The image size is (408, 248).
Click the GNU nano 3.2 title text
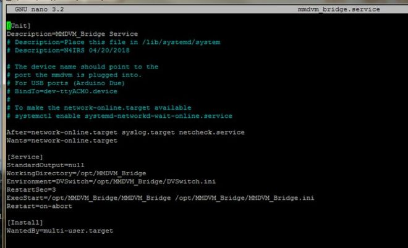tap(40, 9)
